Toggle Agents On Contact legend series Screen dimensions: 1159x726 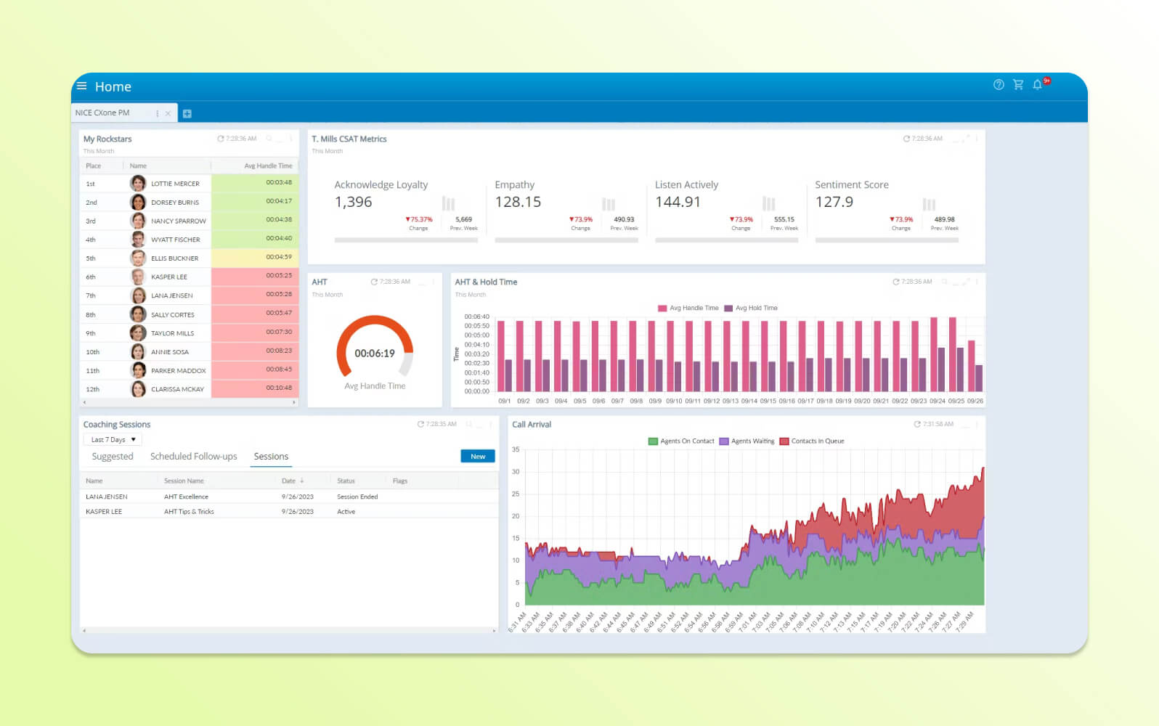point(681,441)
